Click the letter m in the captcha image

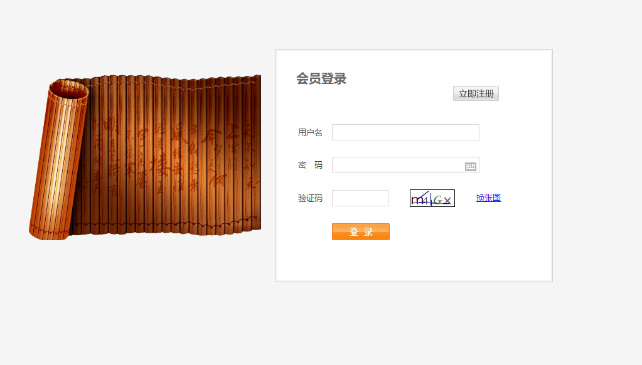click(417, 199)
